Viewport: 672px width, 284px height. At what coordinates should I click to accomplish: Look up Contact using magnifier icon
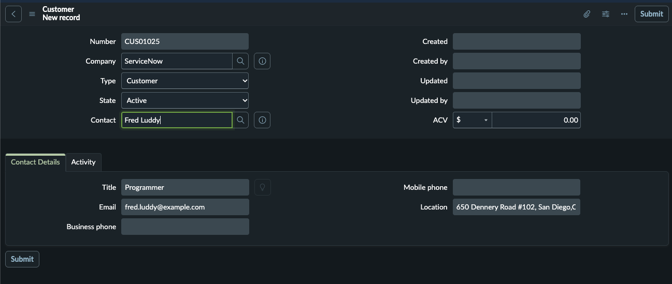pyautogui.click(x=240, y=120)
